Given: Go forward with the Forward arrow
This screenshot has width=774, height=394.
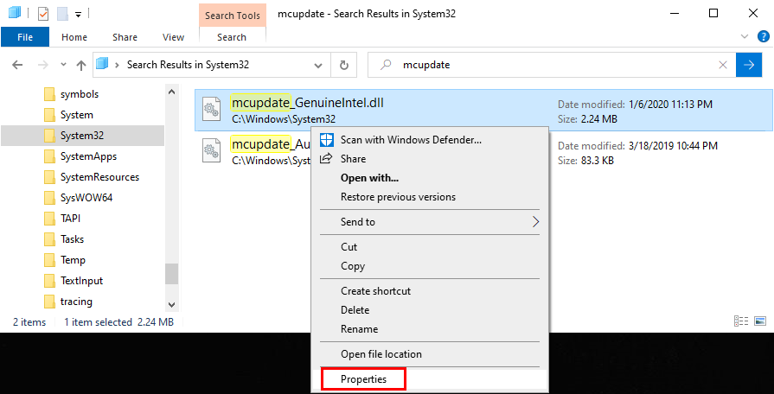Looking at the screenshot, I should click(43, 65).
